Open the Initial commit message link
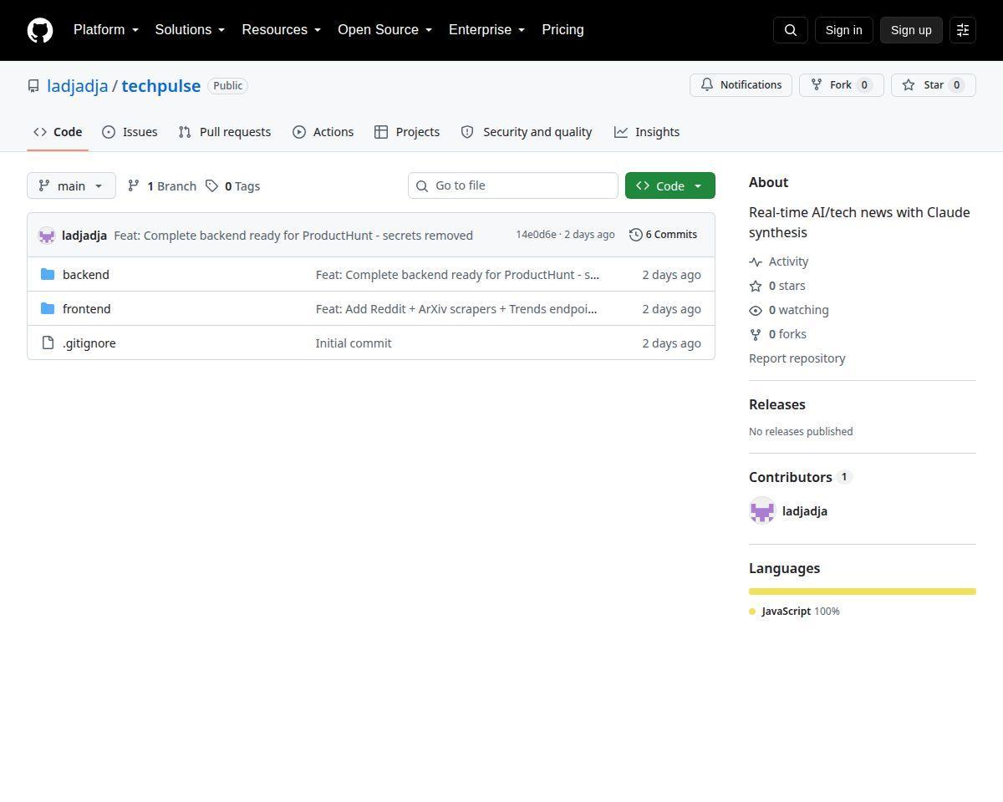 coord(354,343)
